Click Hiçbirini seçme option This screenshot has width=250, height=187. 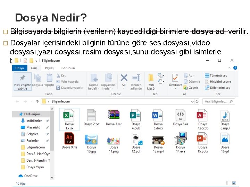tap(218, 82)
